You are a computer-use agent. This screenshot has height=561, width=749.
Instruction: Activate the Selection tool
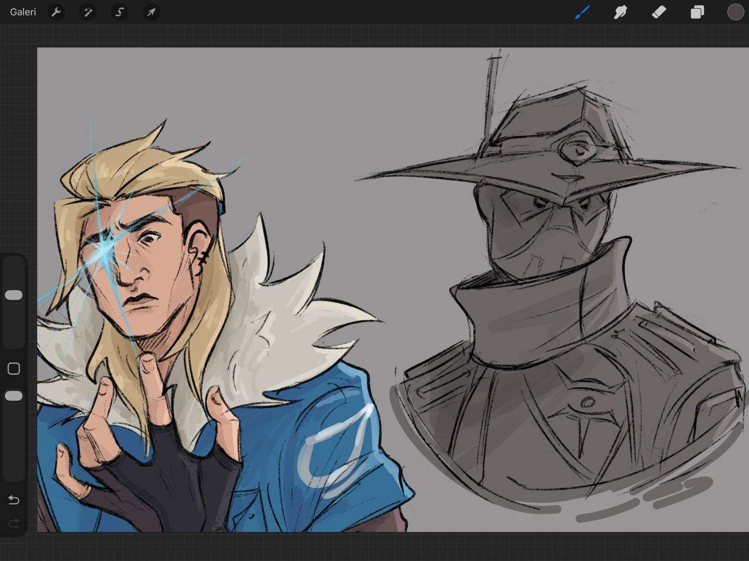(119, 12)
